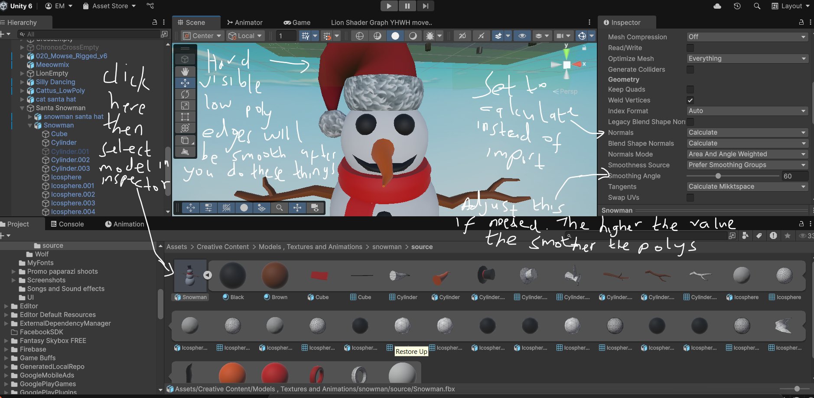Open the Optimize Mesh dropdown

pos(748,58)
